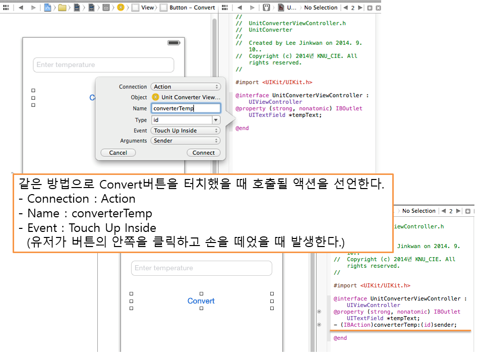Click the outlet connection circle beside @property line

pyautogui.click(x=319, y=312)
